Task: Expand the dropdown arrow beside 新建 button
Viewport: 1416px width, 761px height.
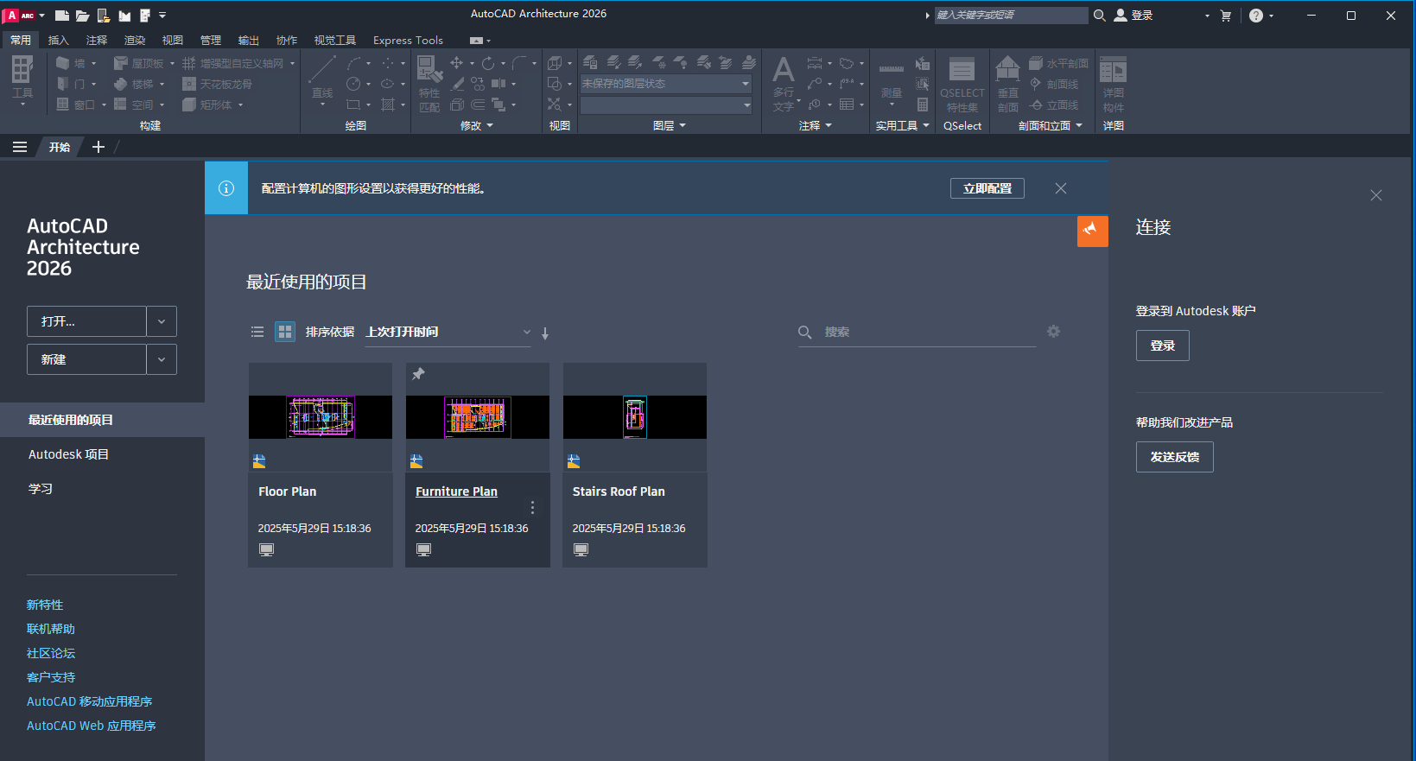Action: click(162, 359)
